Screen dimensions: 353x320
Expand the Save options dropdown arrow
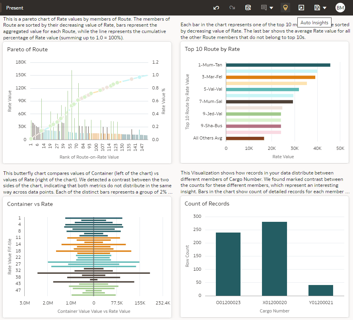tap(325, 8)
